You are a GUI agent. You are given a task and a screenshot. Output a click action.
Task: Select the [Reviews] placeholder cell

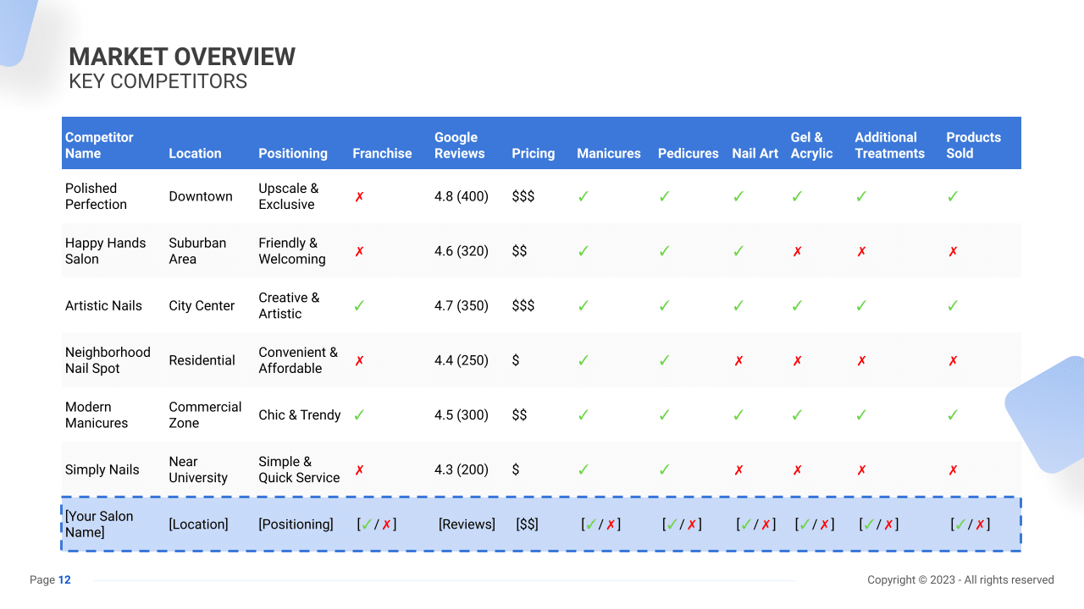click(467, 524)
